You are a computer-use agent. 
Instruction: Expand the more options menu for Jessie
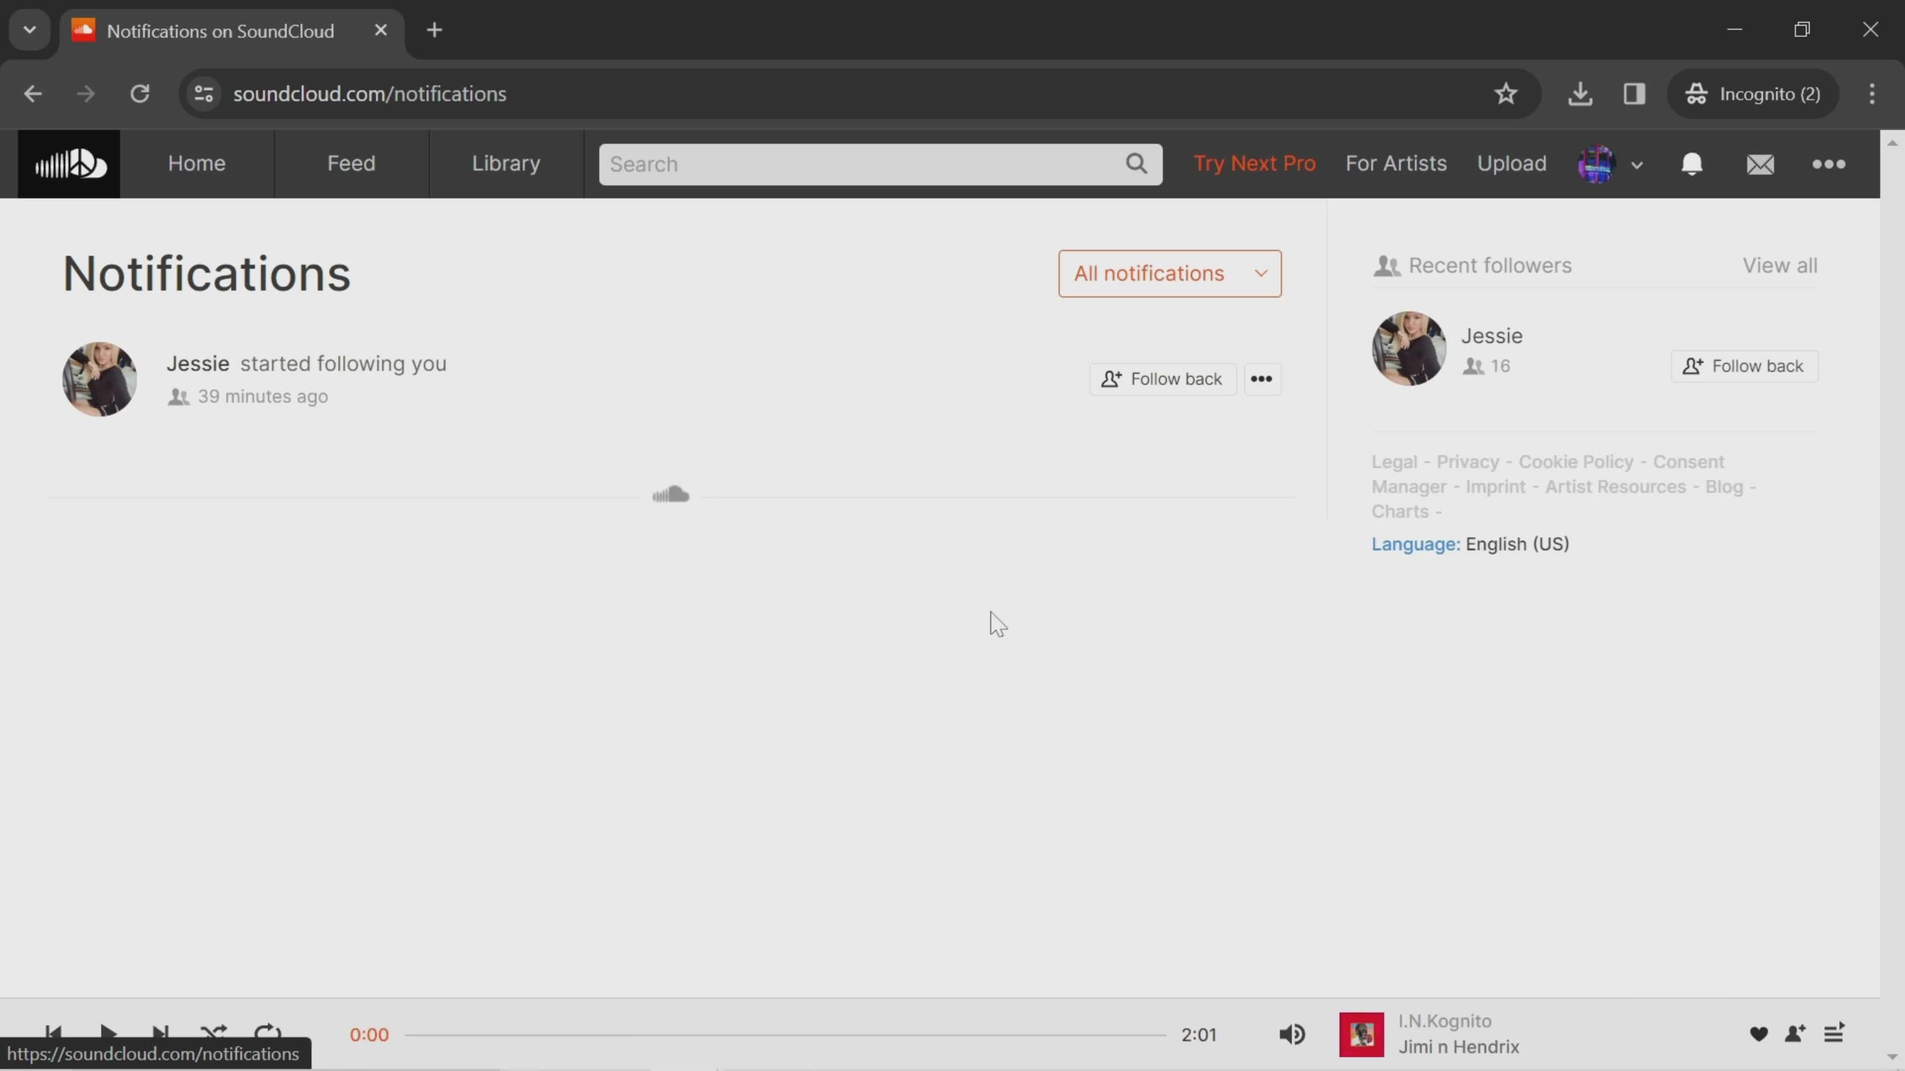click(x=1260, y=378)
